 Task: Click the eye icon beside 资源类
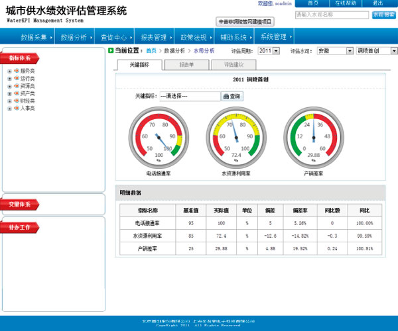16,85
